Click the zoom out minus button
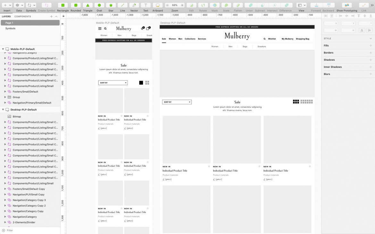This screenshot has width=375, height=234. click(167, 5)
